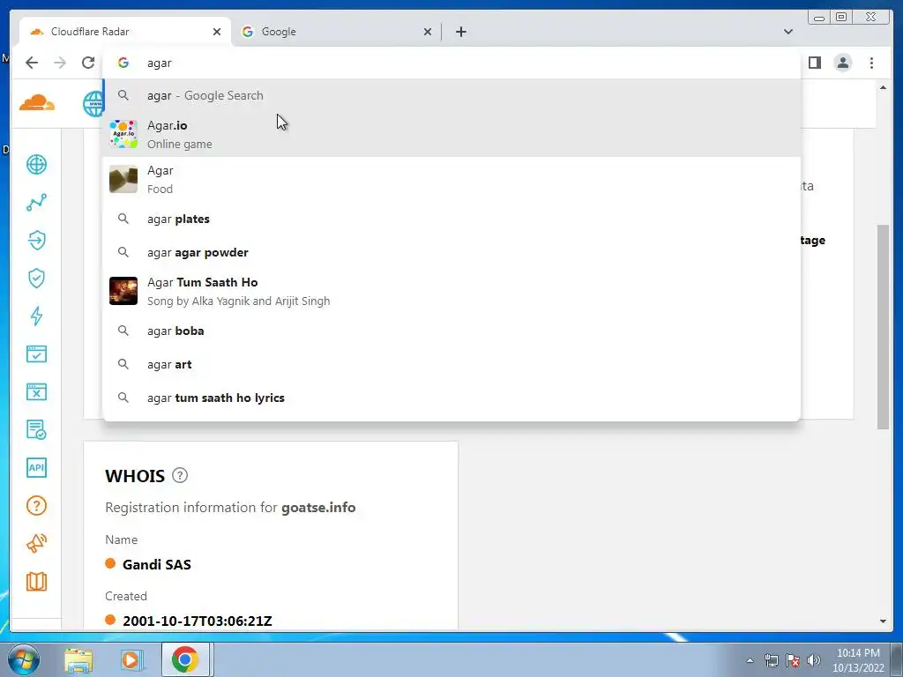
Task: Select the Agar.io Online game suggestion
Action: click(451, 134)
